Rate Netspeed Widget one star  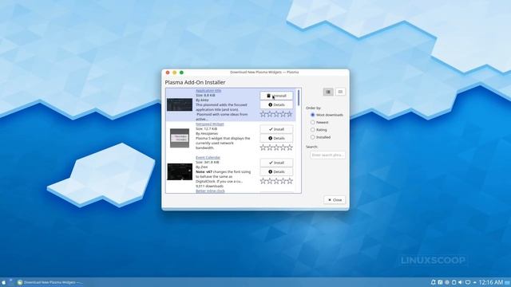click(x=263, y=147)
